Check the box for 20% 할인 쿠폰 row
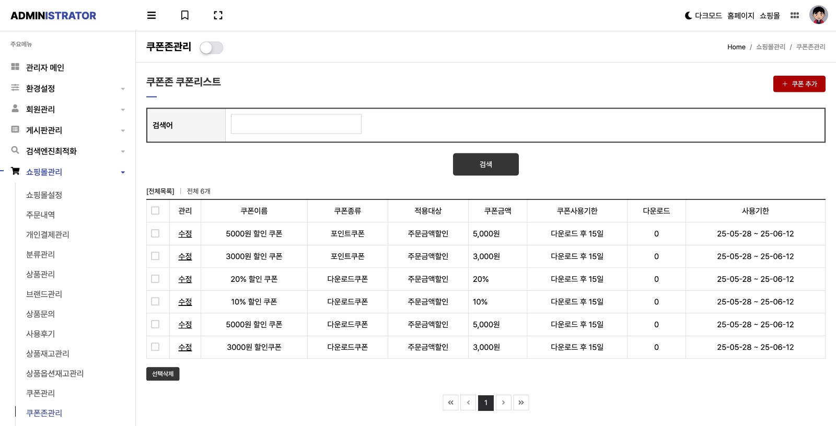The width and height of the screenshot is (836, 426). 155,279
